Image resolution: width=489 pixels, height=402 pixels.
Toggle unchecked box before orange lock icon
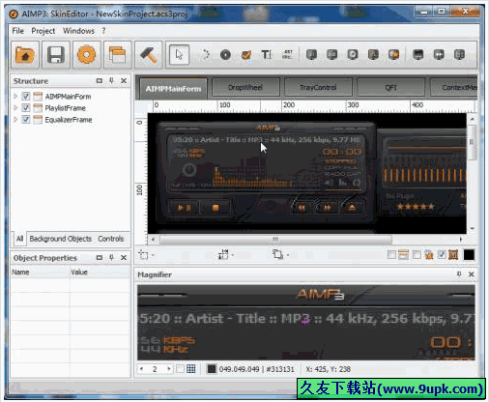point(417,255)
